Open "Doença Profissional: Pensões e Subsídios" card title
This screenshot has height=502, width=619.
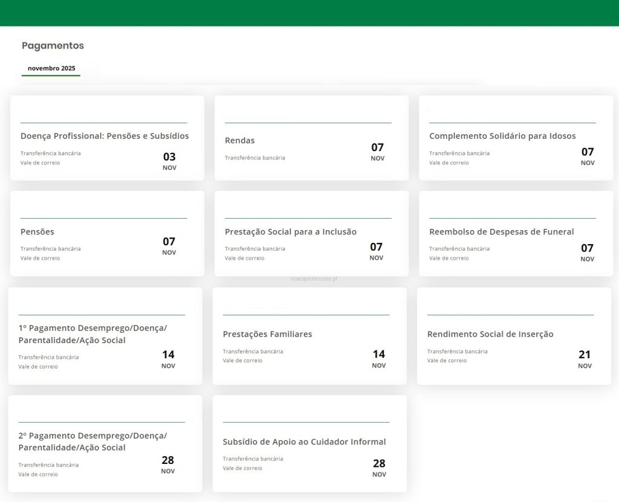pos(105,136)
